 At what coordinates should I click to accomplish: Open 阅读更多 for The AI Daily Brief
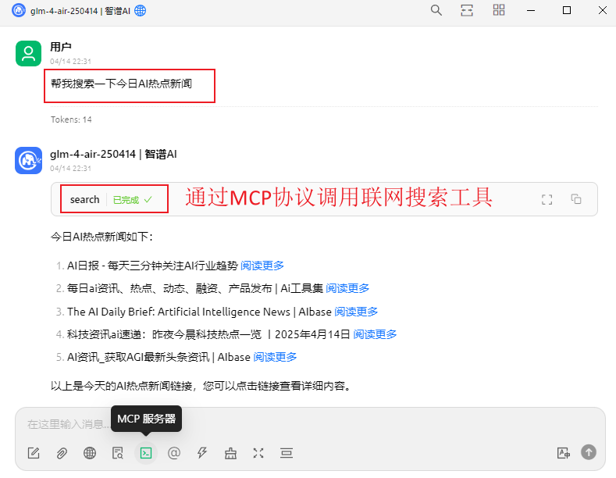click(x=356, y=312)
